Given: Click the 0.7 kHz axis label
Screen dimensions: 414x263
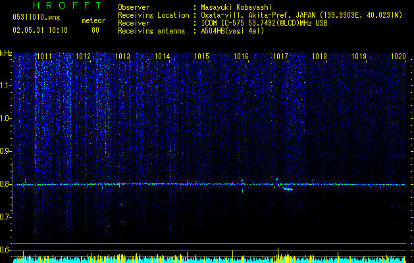Looking at the screenshot, I should [6, 217].
